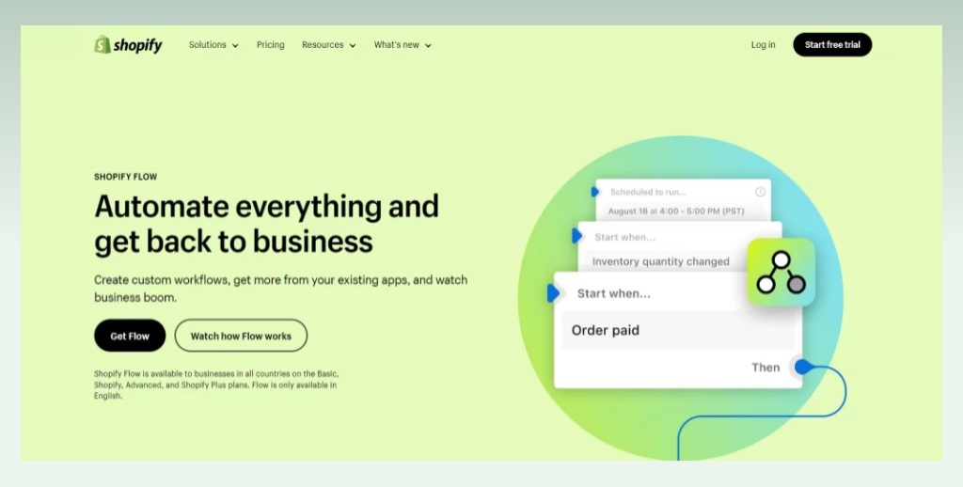Click the Get Flow button

point(130,336)
